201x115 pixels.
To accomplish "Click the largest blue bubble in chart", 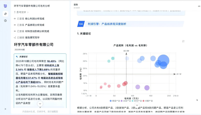I will [164, 60].
